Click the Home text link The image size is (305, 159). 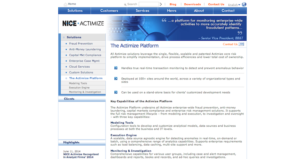(72, 4)
